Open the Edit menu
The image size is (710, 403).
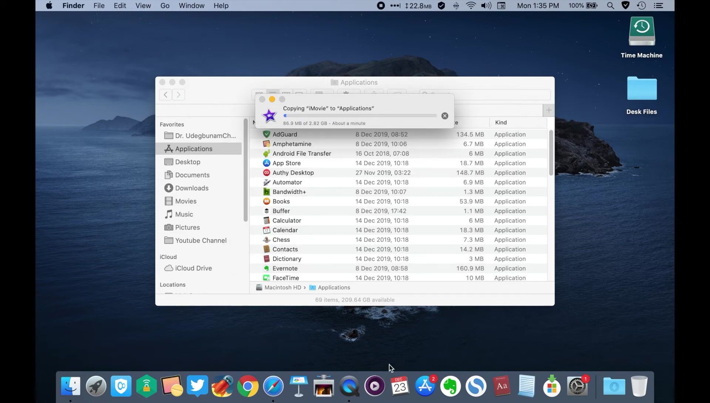(x=120, y=6)
